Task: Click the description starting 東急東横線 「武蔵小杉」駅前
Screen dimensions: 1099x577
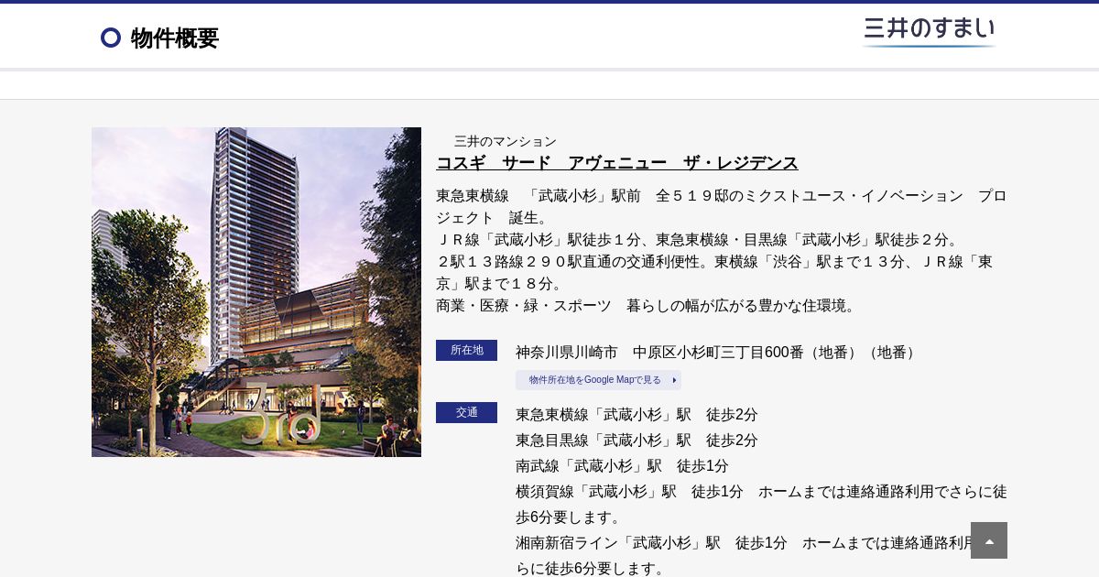Action: click(722, 207)
